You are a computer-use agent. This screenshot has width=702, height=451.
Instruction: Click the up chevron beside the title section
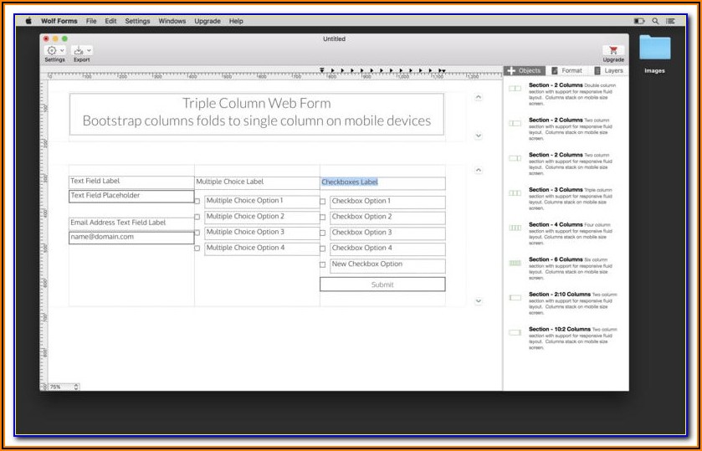point(478,98)
